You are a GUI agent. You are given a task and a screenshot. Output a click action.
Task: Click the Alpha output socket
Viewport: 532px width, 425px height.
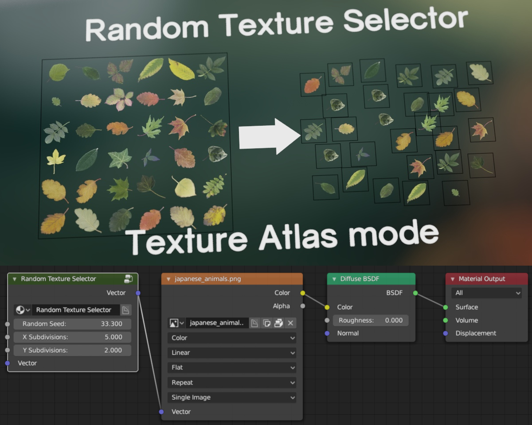pyautogui.click(x=303, y=306)
